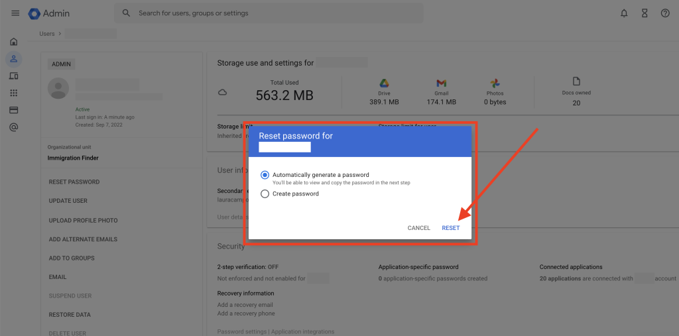Open the Account @ sidebar icon
Screen dimensions: 679x336
14,127
